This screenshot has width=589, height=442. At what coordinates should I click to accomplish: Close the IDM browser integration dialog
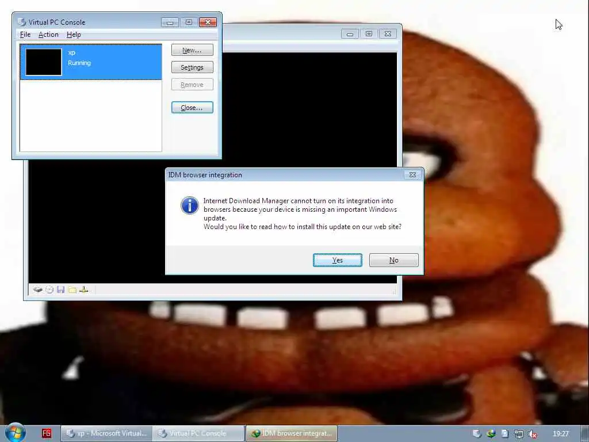pos(412,175)
